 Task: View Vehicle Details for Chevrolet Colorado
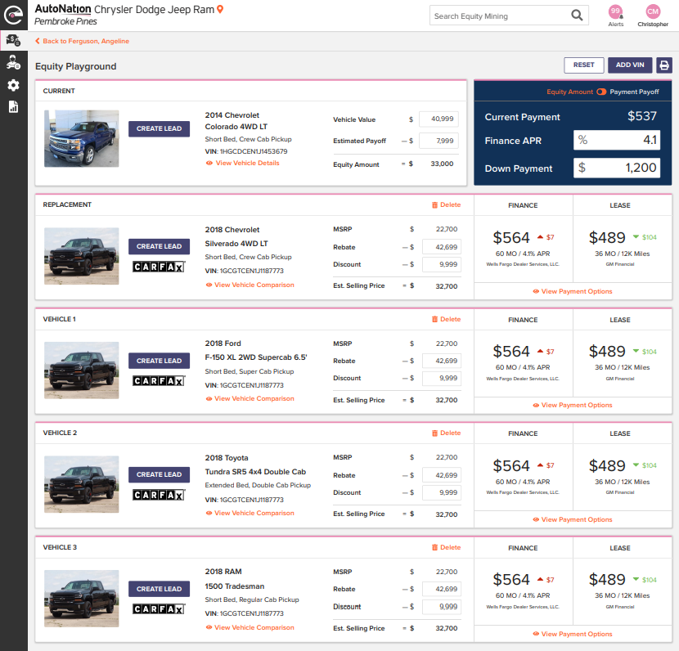[x=242, y=163]
